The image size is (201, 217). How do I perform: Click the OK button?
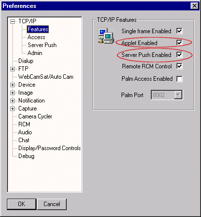pyautogui.click(x=22, y=204)
